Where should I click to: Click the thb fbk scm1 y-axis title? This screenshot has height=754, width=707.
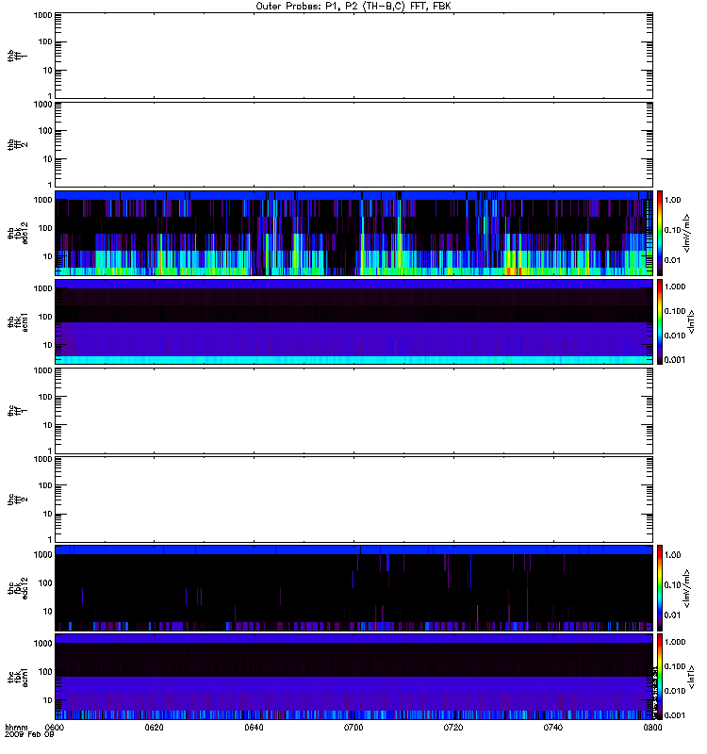pyautogui.click(x=18, y=322)
